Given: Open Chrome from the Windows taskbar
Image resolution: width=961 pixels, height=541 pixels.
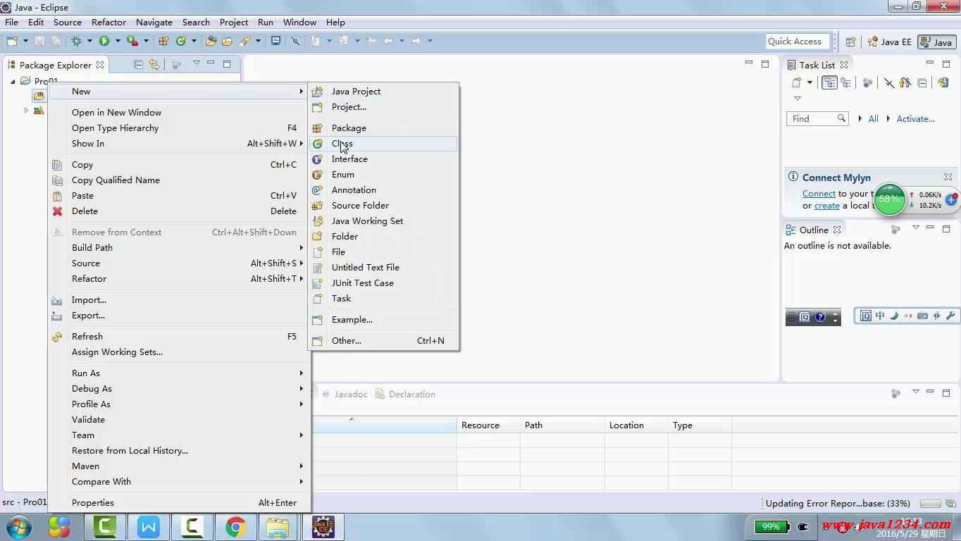Looking at the screenshot, I should coord(235,527).
